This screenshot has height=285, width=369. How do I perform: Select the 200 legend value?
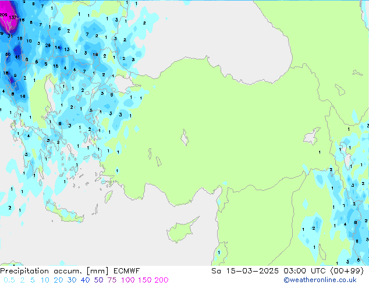tap(161, 280)
